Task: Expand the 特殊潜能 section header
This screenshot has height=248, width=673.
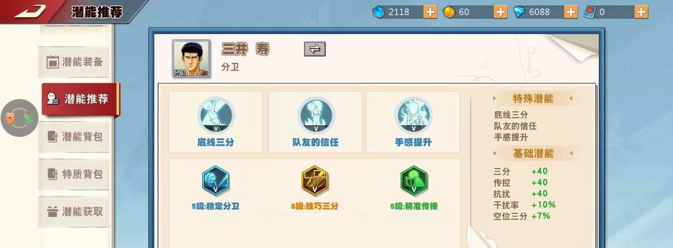Action: 533,99
